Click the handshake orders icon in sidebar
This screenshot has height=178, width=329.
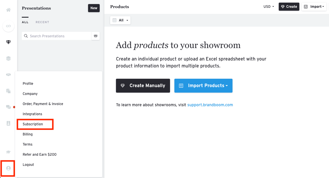pyautogui.click(x=8, y=74)
